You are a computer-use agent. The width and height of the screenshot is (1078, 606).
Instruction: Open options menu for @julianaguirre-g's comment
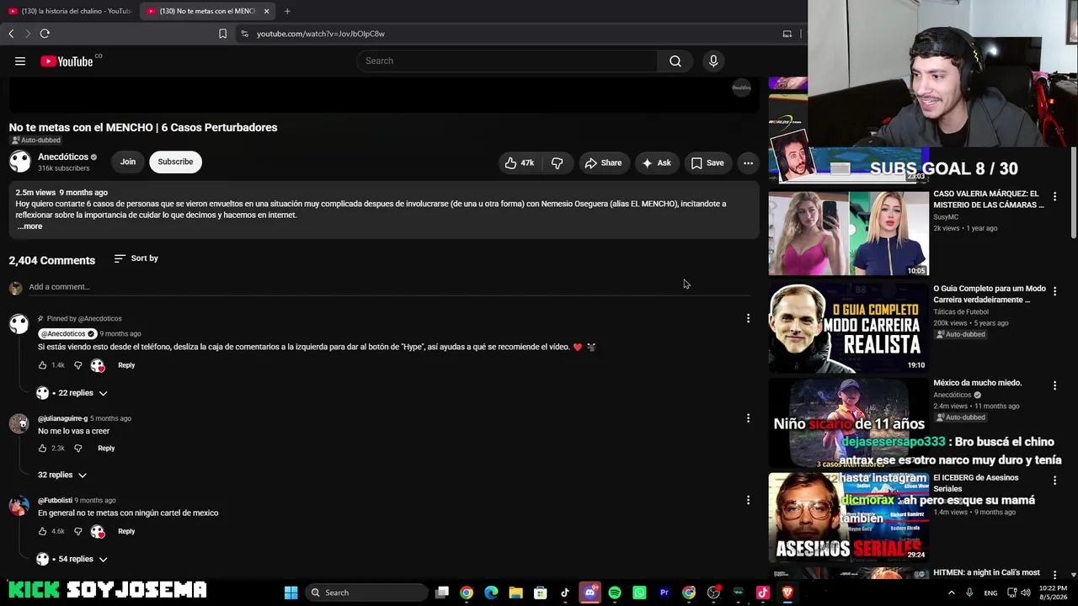point(748,417)
